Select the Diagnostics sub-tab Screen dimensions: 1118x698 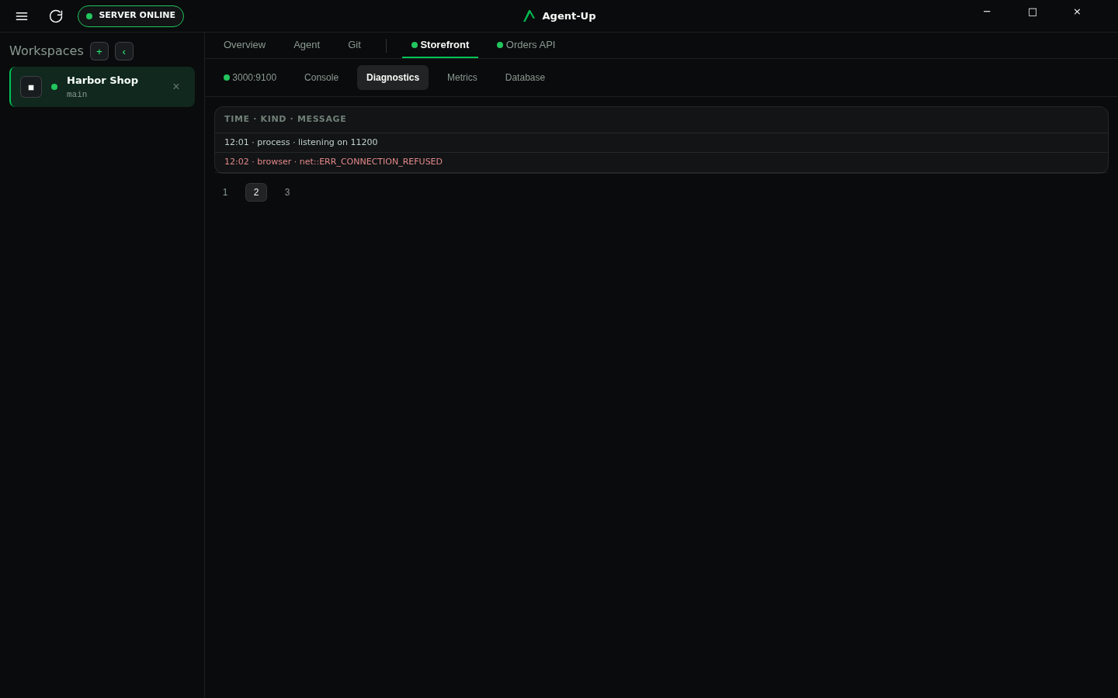tap(393, 78)
